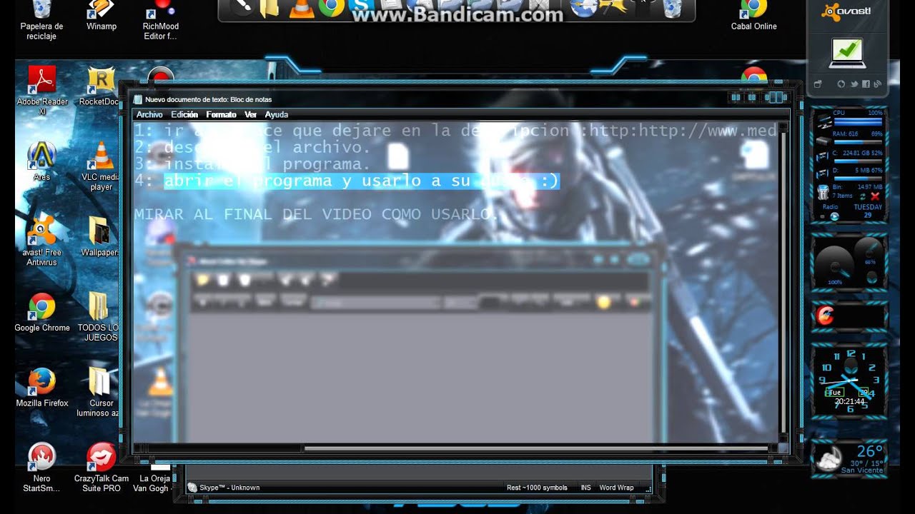This screenshot has width=915, height=514.
Task: Click the red X beside Bin items
Action: [875, 196]
